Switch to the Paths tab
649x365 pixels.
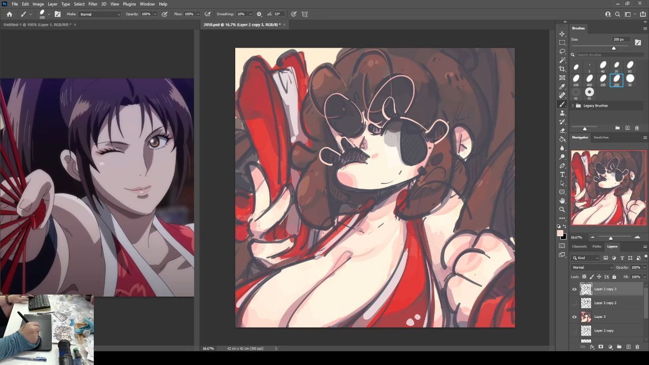597,246
